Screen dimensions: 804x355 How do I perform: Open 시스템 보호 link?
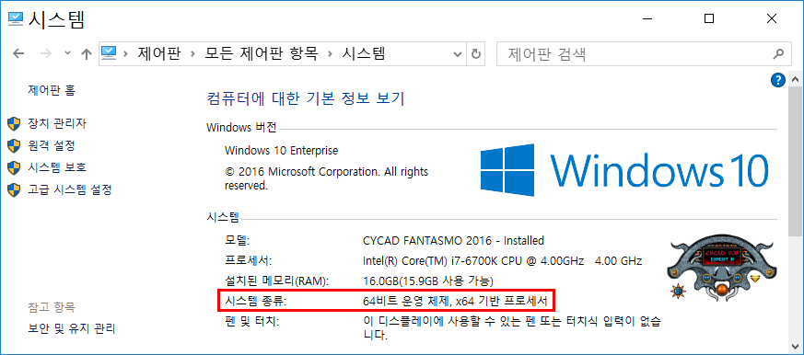coord(57,167)
